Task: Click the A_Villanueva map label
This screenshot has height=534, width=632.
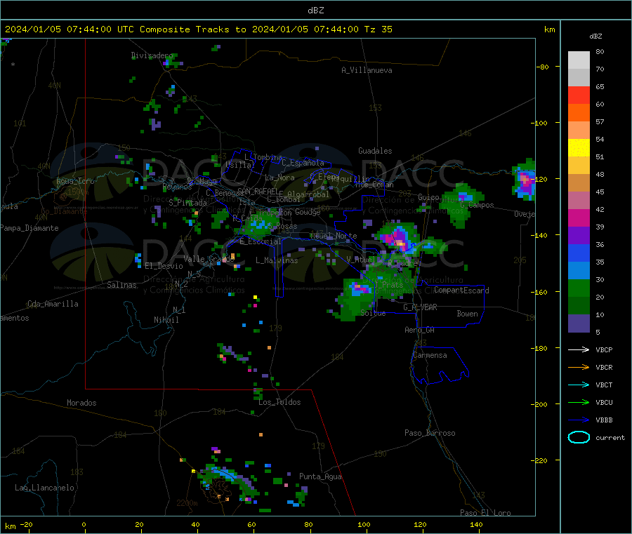Action: pos(367,70)
